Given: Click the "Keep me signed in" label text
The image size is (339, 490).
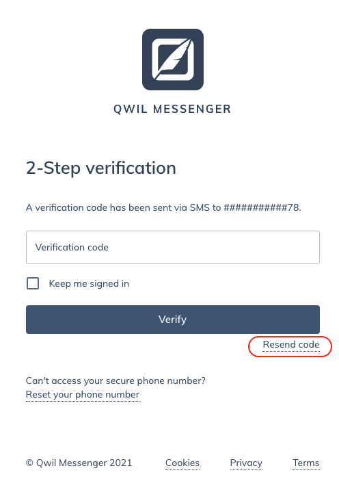Looking at the screenshot, I should [x=89, y=284].
